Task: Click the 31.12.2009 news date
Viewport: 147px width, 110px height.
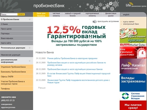Action: tap(41, 58)
